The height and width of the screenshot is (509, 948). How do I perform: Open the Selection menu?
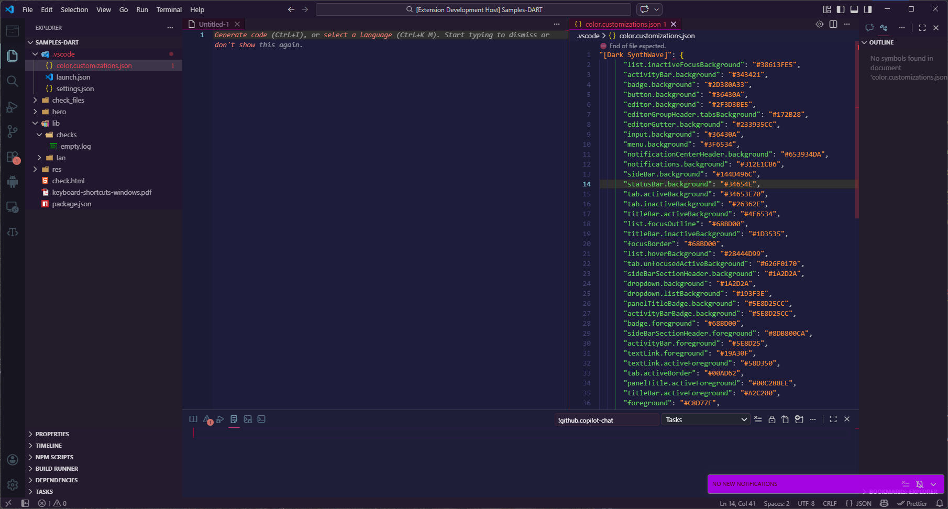tap(74, 9)
